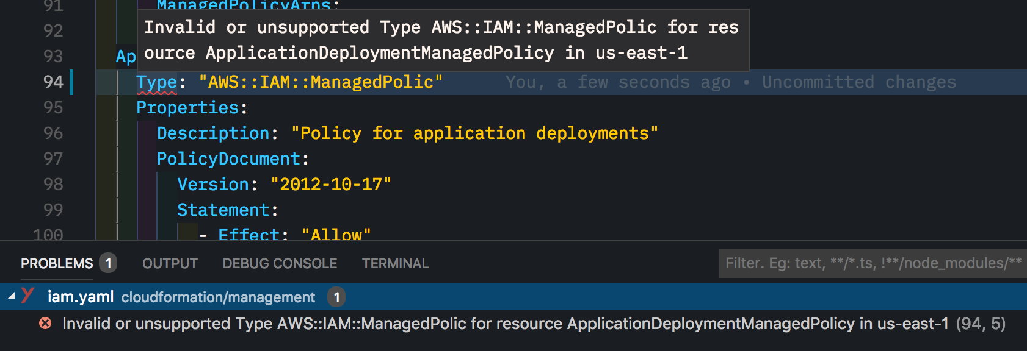
Task: Place cursor on the "AWS::IAM::ManagedPolic" string in editor
Action: point(321,82)
